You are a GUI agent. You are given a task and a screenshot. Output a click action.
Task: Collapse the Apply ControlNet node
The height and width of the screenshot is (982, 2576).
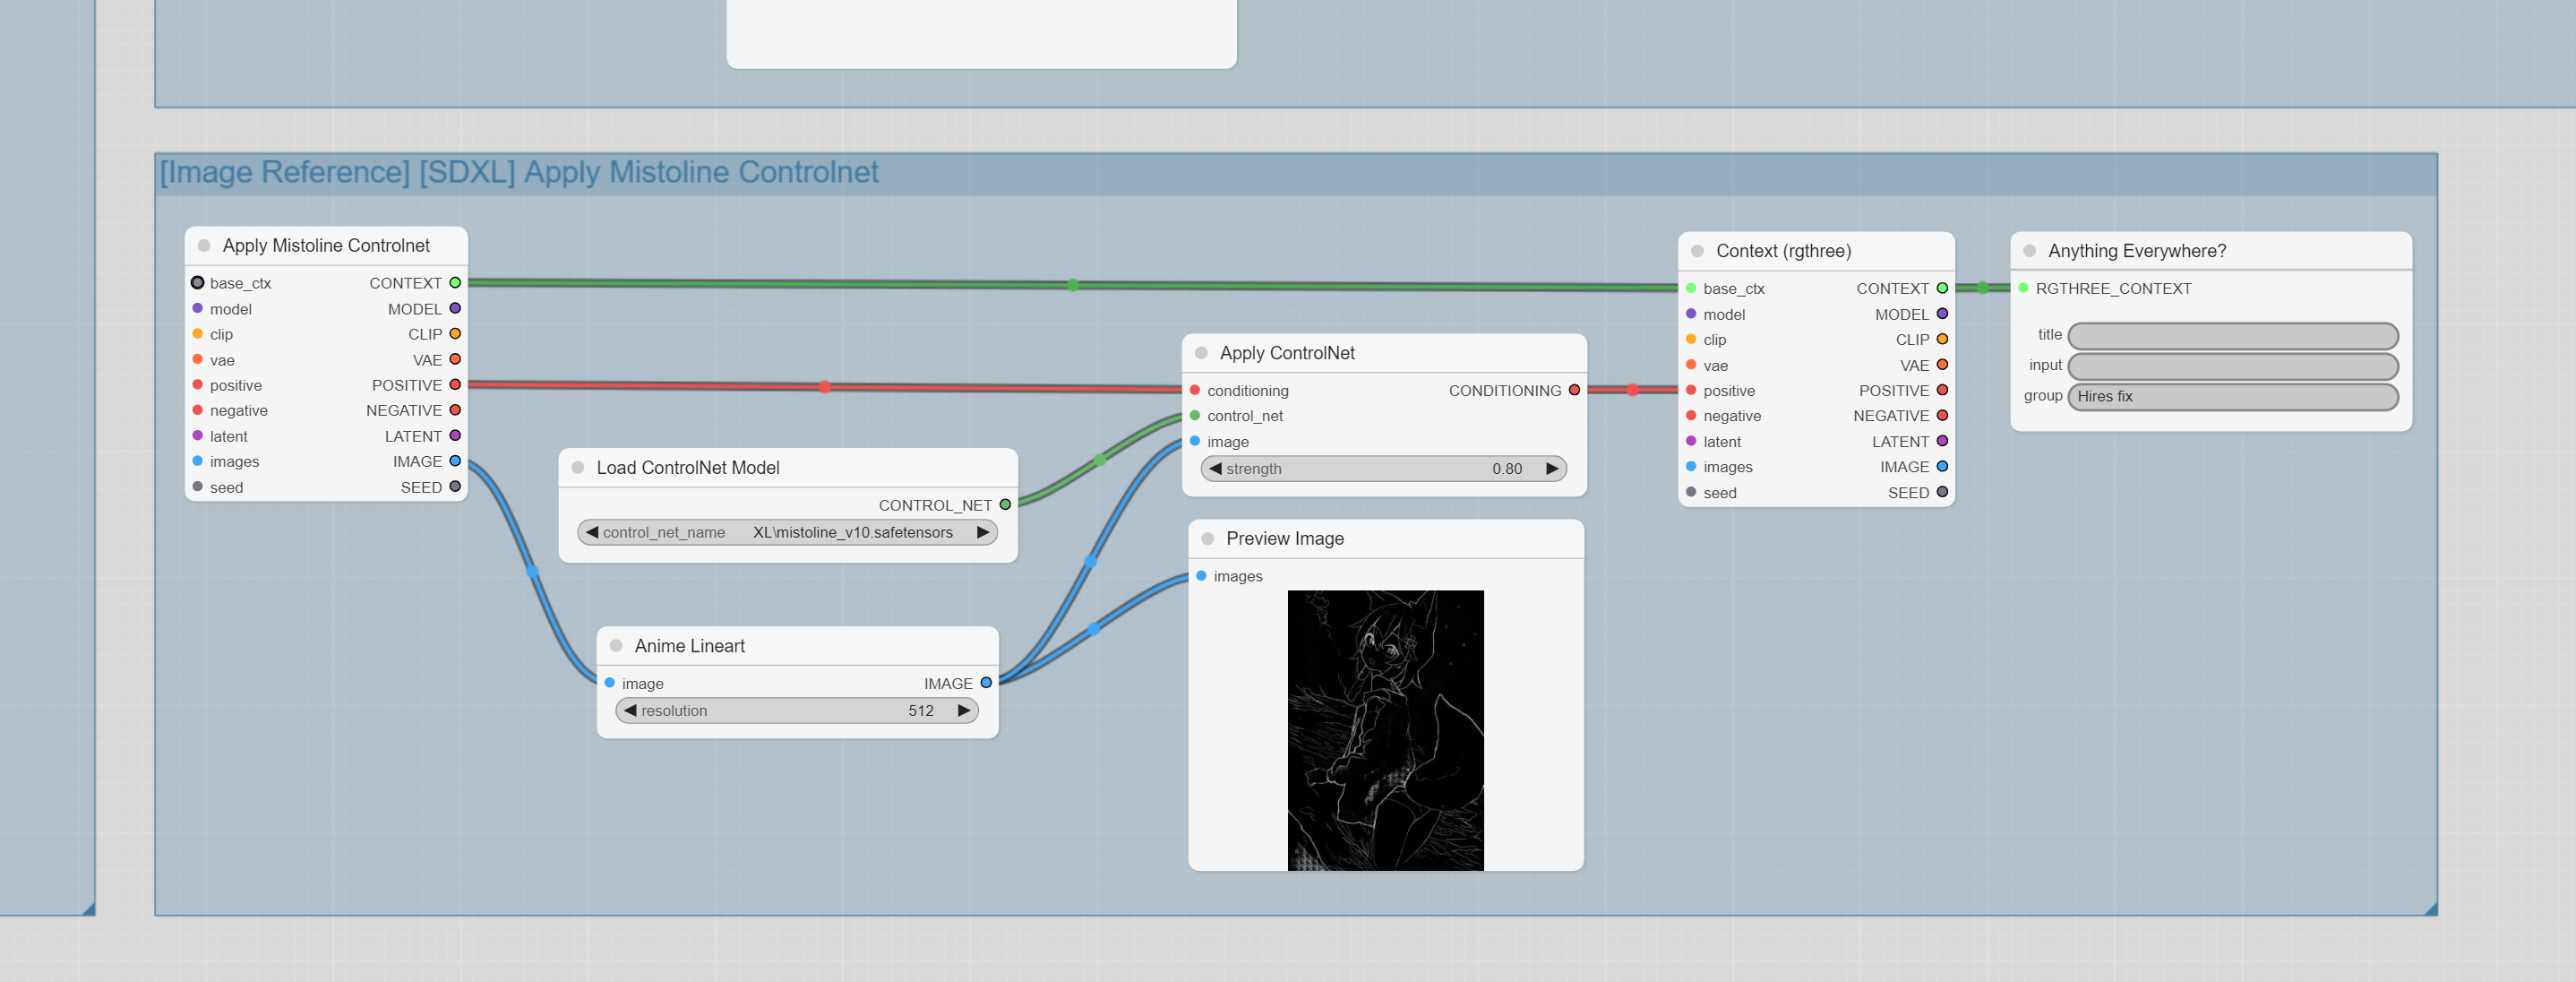[x=1201, y=353]
